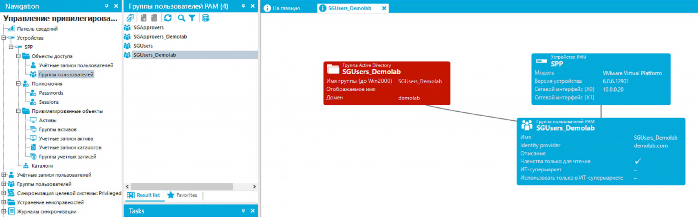Collapse the Устройства tree node
The width and height of the screenshot is (698, 217).
(3, 38)
